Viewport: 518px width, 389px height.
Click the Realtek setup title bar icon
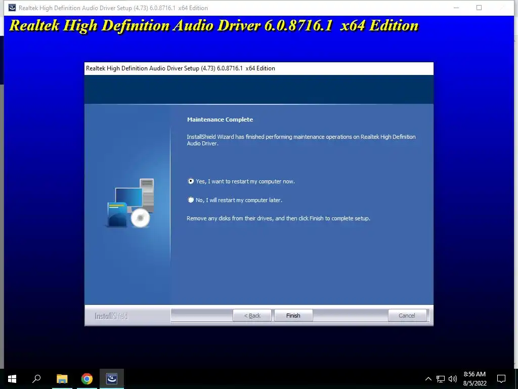coord(12,8)
